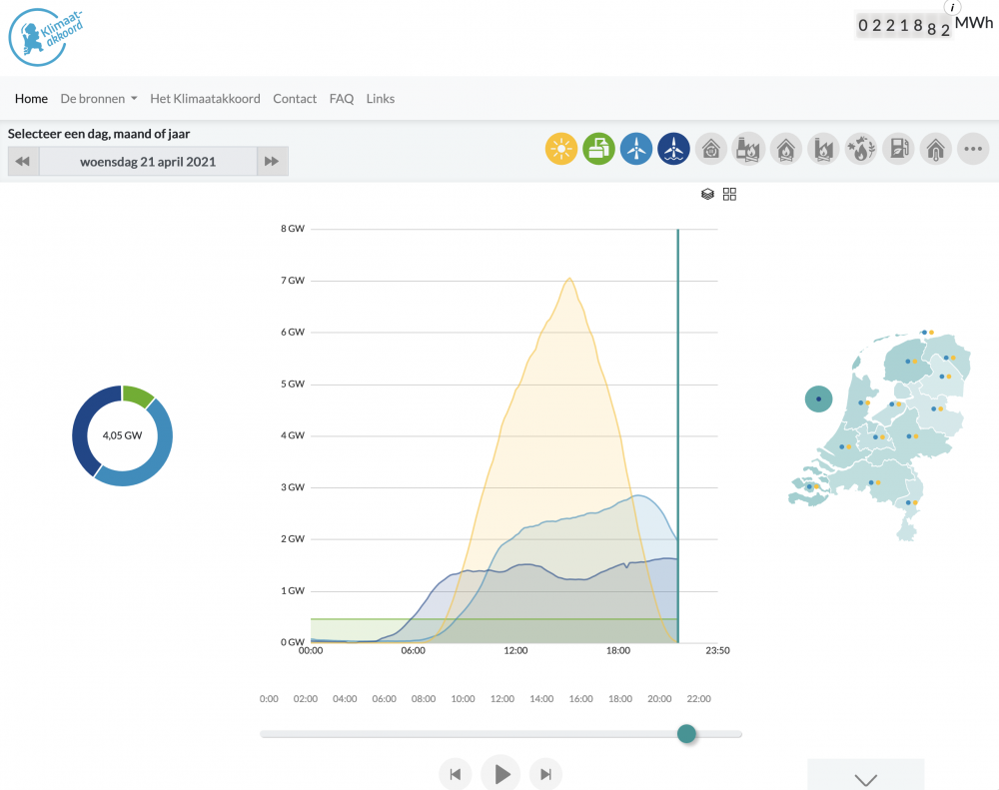Image resolution: width=999 pixels, height=790 pixels.
Task: Open the FAQ menu item
Action: pos(342,99)
